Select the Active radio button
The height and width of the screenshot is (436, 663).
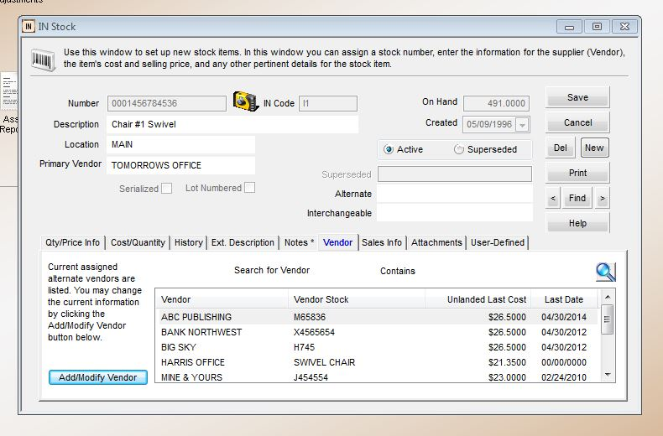point(389,149)
